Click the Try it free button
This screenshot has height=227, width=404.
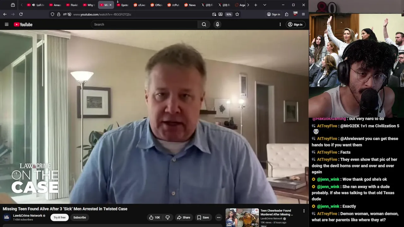(x=59, y=217)
